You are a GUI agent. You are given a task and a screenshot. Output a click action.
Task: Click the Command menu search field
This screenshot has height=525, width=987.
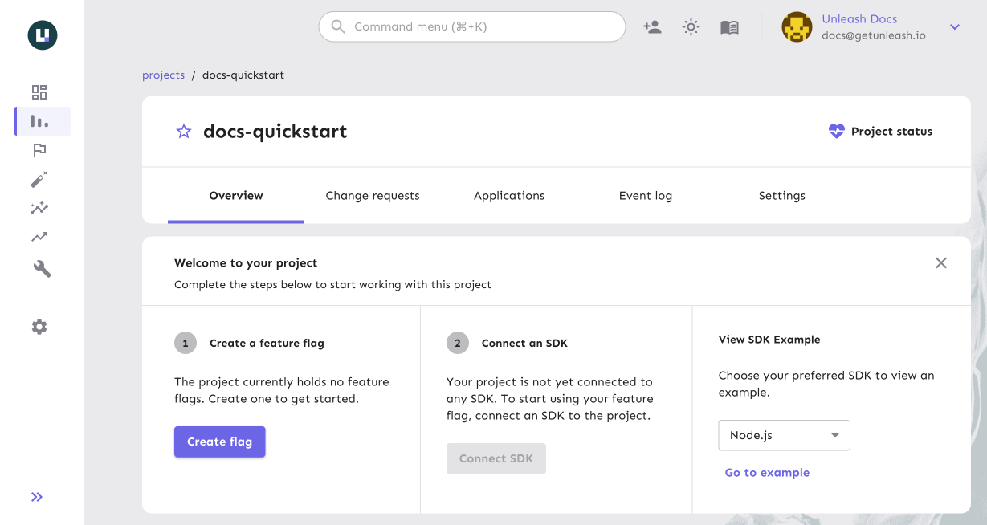472,26
